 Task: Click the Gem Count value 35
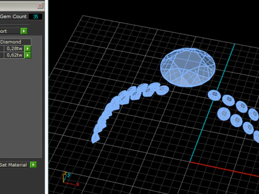(x=36, y=17)
